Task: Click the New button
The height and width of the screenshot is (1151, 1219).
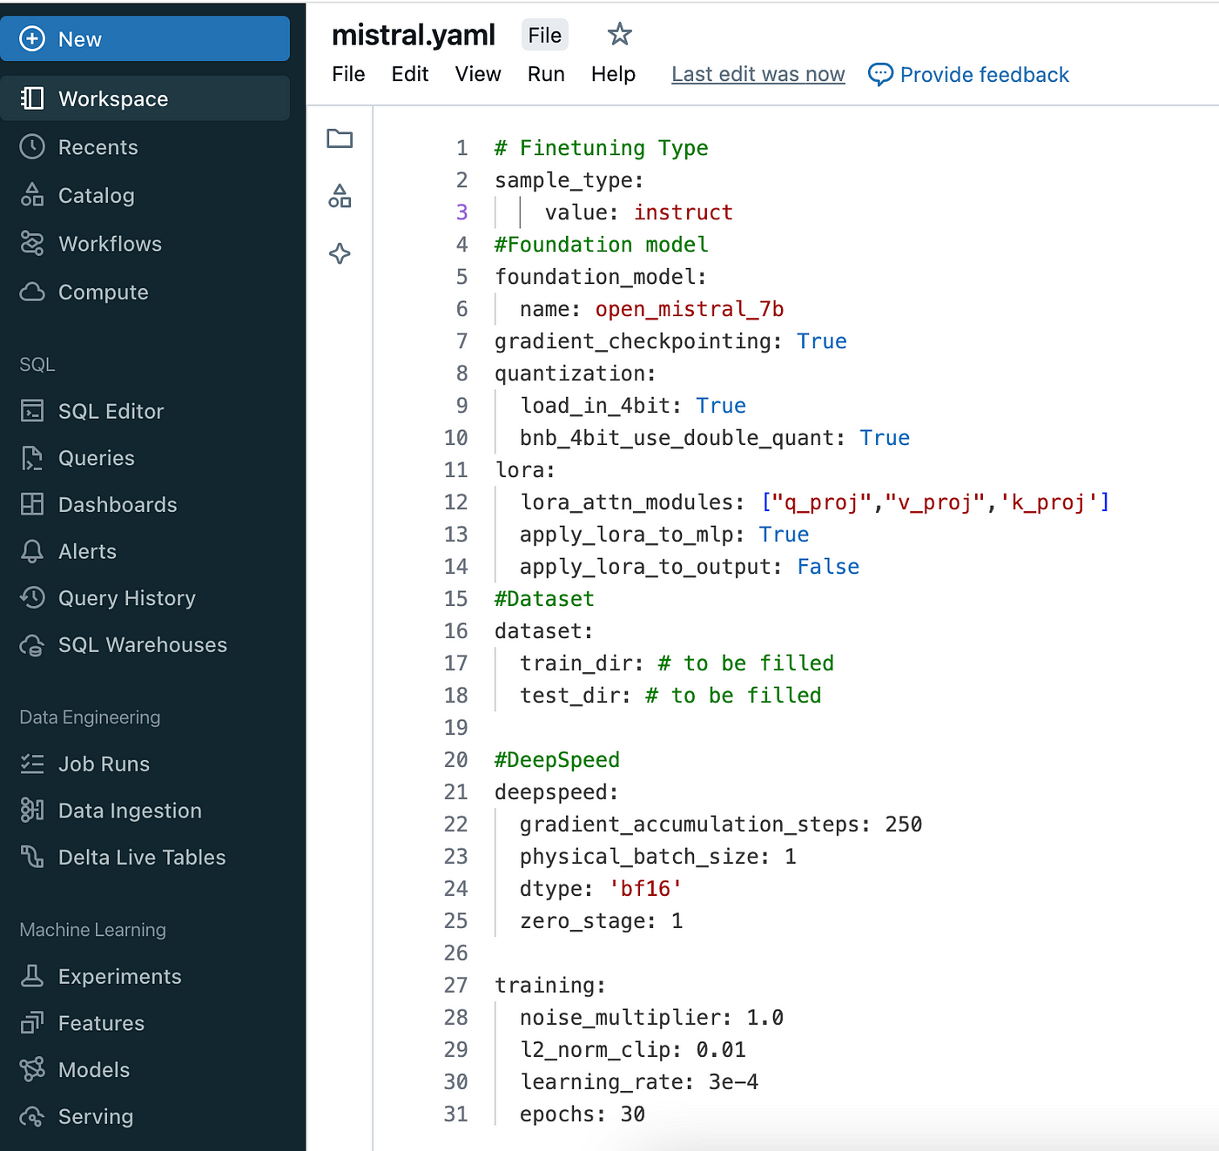Action: click(x=145, y=39)
